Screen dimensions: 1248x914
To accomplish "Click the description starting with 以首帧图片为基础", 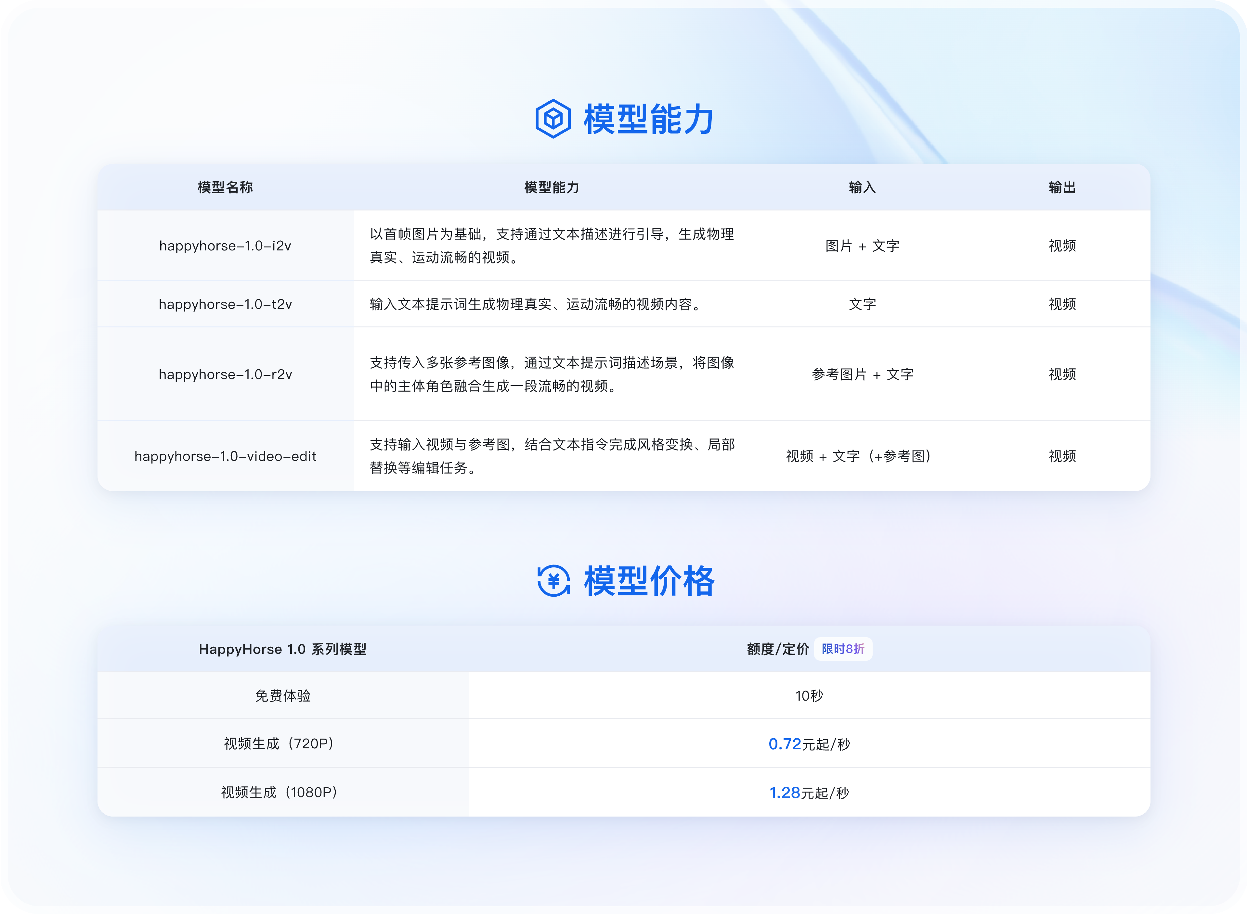I will tap(552, 246).
